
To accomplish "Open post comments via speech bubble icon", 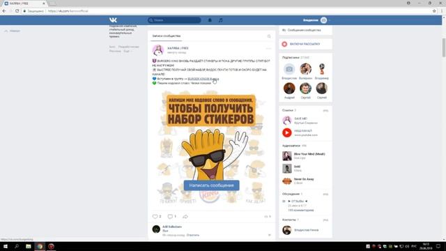I will [x=170, y=217].
